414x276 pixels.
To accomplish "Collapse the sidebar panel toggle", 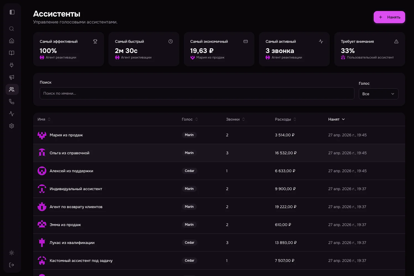I will (12, 12).
